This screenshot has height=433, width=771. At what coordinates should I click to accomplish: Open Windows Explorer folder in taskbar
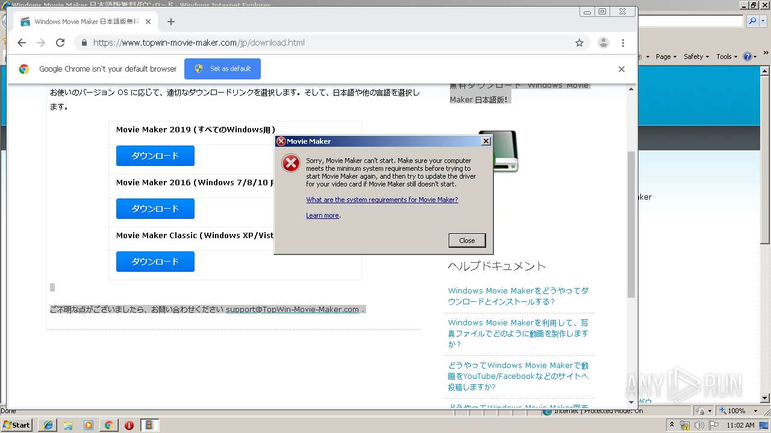[x=68, y=425]
